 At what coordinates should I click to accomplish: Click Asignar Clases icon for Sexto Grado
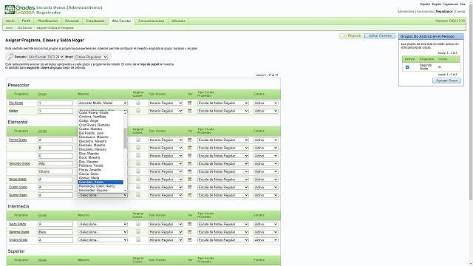[x=138, y=224]
